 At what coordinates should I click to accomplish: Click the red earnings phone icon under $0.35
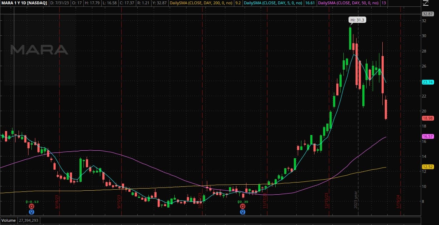tap(243, 206)
